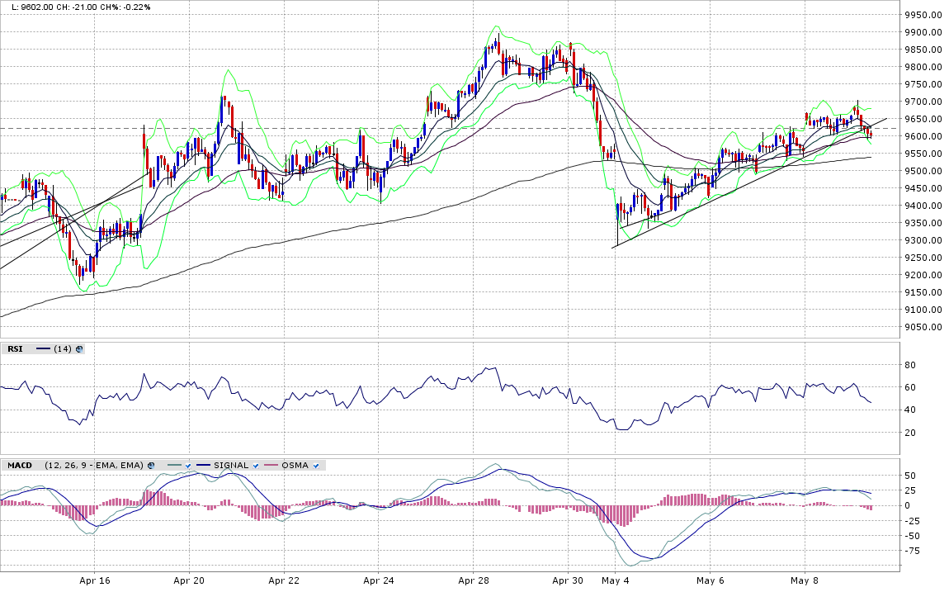The width and height of the screenshot is (949, 592).
Task: Click the blue SIGNAL line color sample
Action: pos(204,466)
